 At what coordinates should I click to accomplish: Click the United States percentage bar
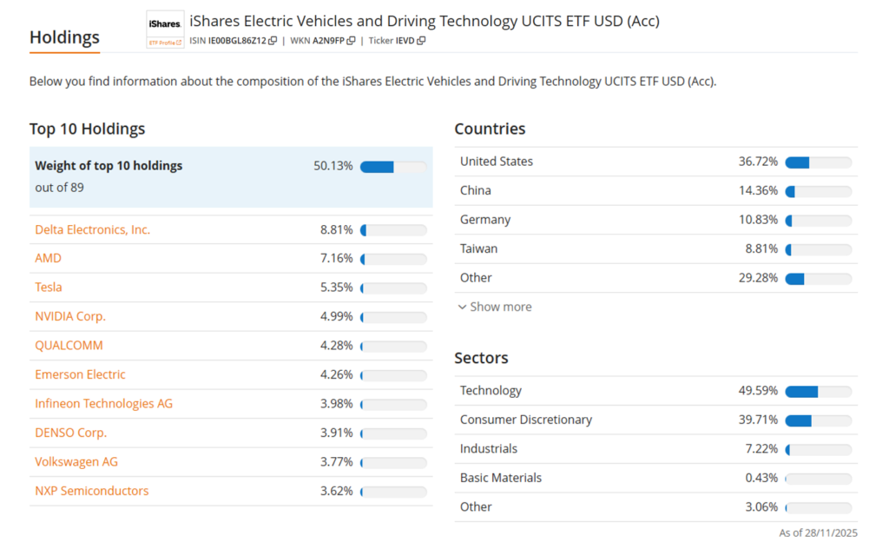pos(818,162)
